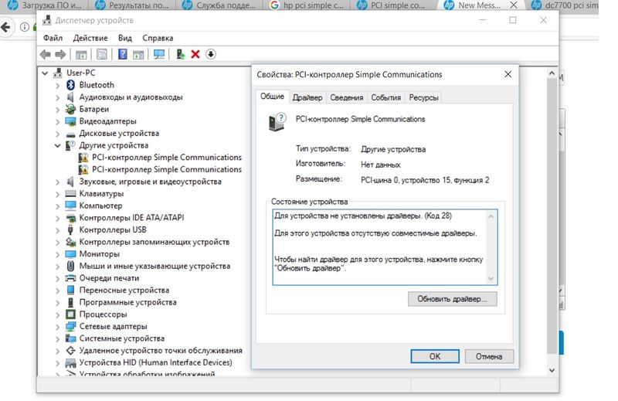The width and height of the screenshot is (618, 401).
Task: Click the Forward arrow in Device Manager toolbar
Action: click(60, 54)
